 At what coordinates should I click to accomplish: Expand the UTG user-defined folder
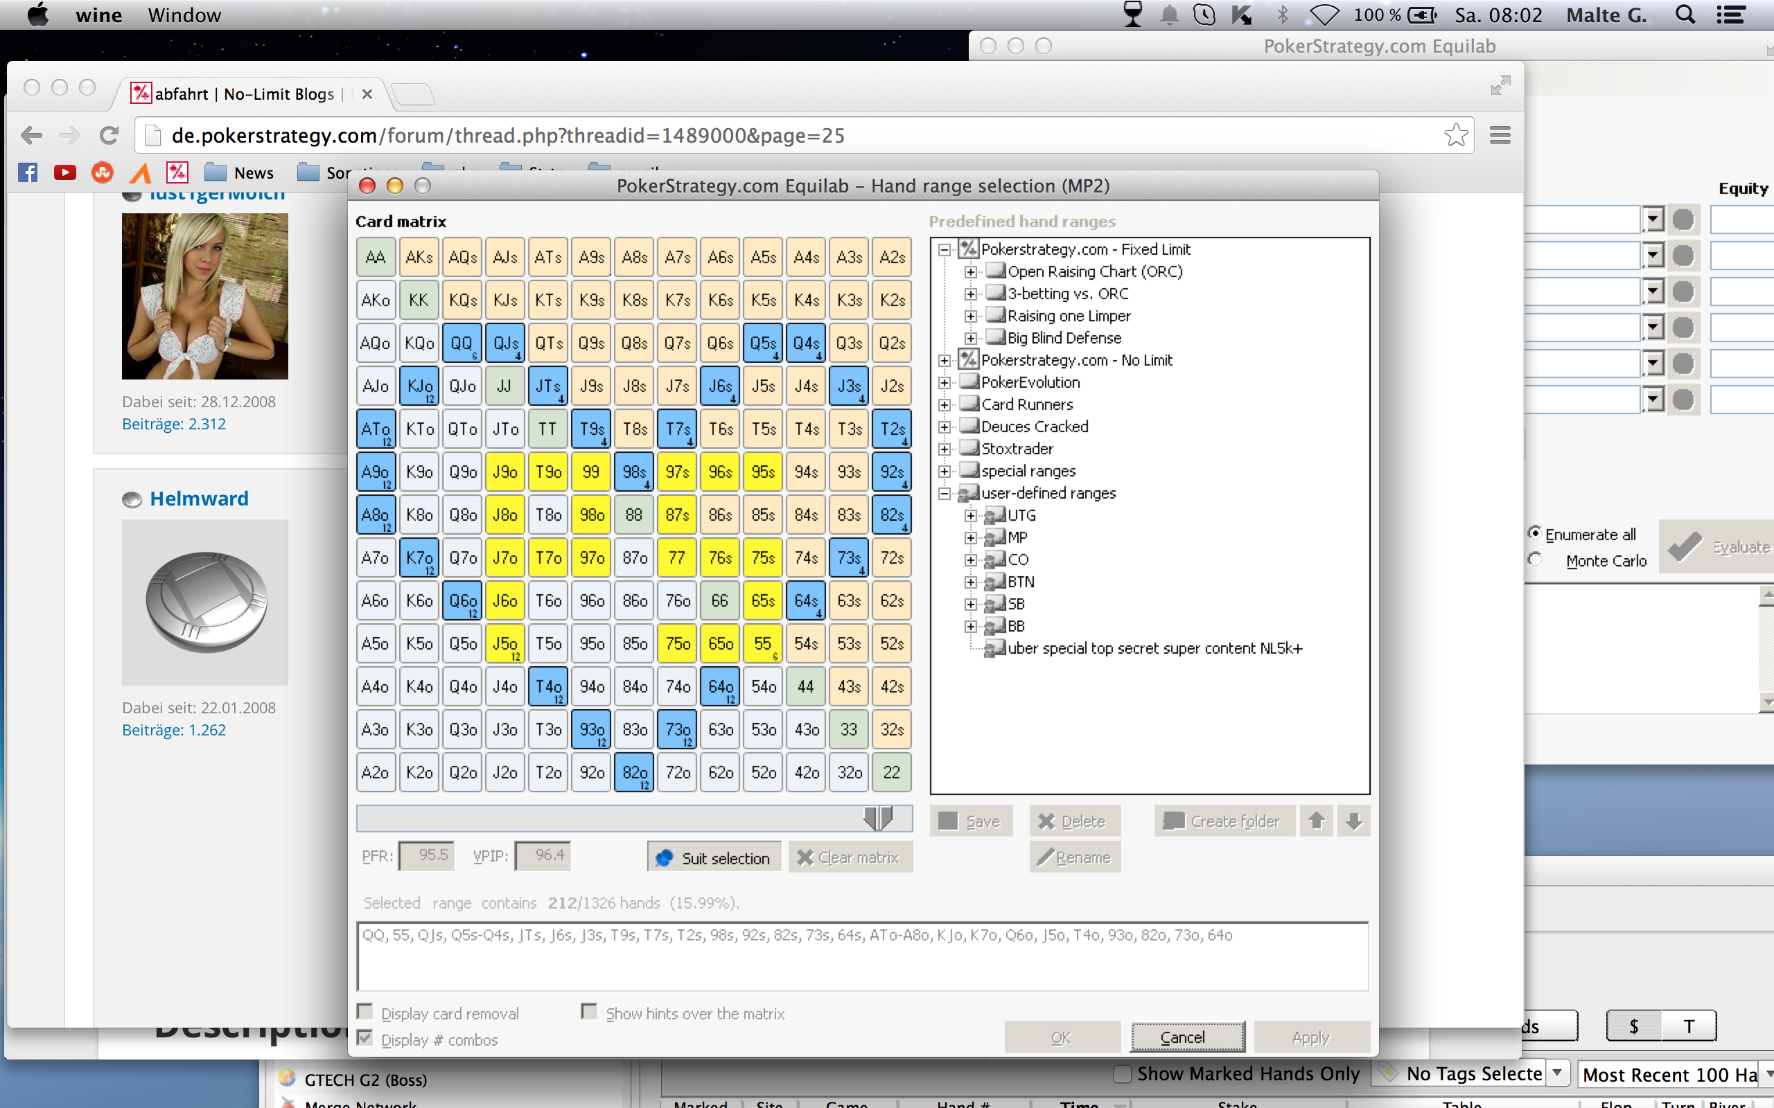click(972, 516)
